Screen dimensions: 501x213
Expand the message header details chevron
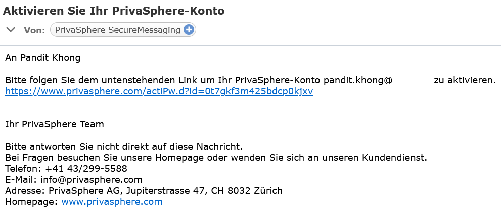point(10,30)
